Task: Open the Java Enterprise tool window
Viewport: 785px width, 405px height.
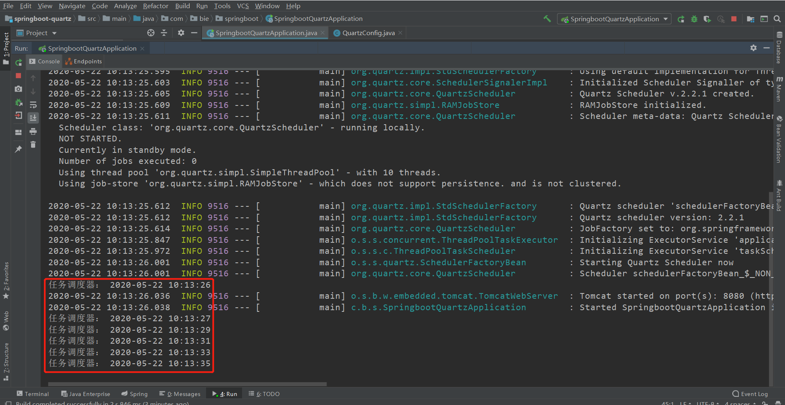Action: 86,394
